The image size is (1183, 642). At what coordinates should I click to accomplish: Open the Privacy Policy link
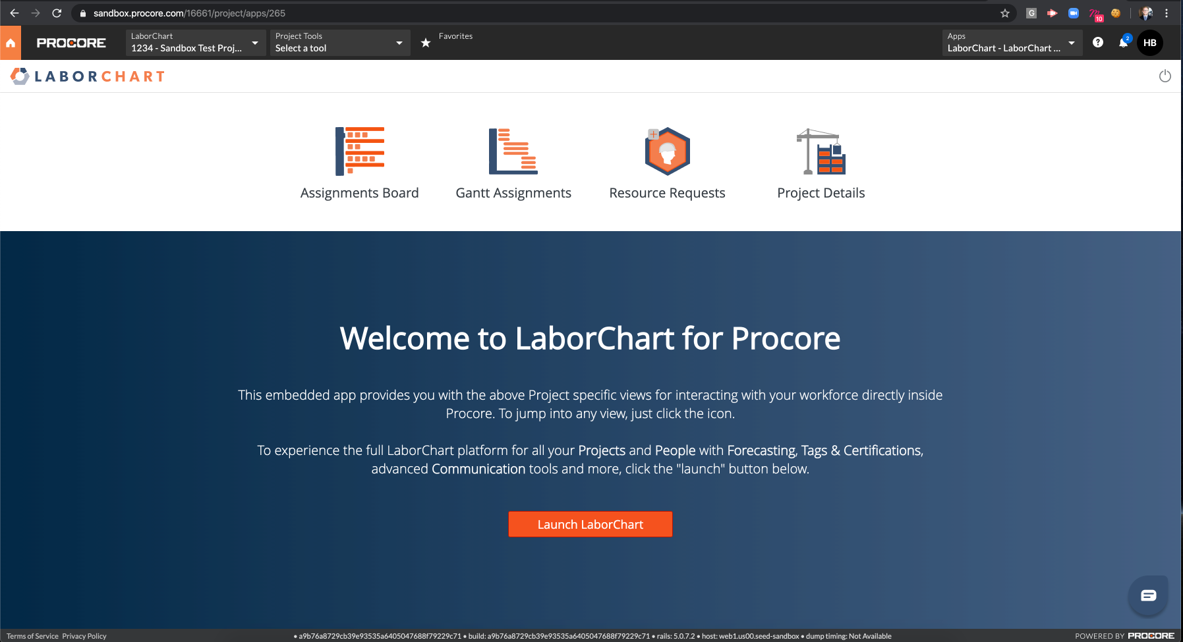pyautogui.click(x=84, y=636)
